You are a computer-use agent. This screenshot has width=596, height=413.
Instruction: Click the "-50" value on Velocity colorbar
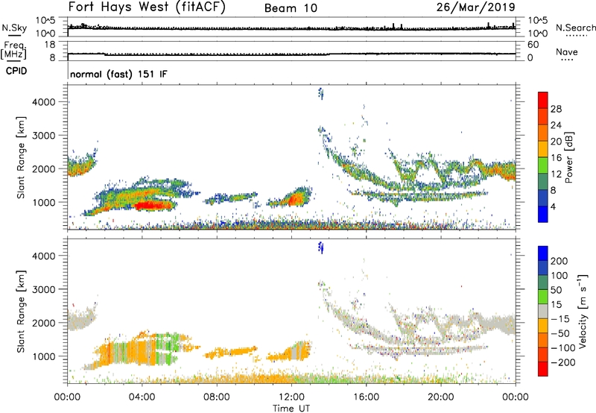tap(561, 333)
